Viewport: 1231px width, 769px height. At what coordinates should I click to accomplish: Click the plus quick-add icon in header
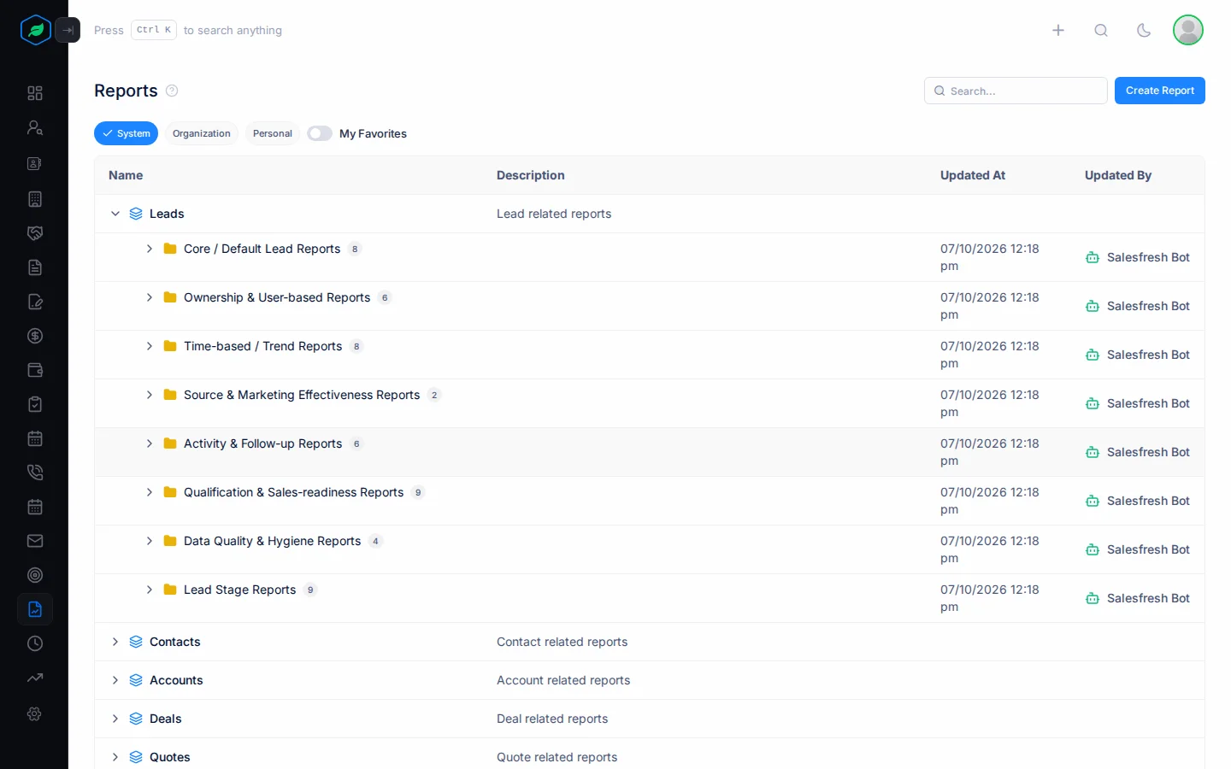tap(1058, 30)
